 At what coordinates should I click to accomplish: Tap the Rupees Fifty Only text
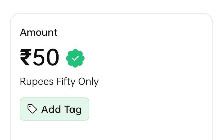pos(59,82)
